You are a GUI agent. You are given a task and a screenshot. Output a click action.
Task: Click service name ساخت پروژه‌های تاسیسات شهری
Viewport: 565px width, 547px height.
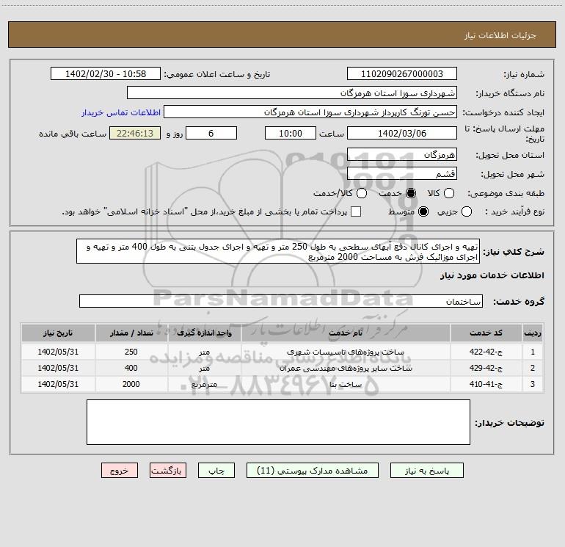[x=346, y=352]
